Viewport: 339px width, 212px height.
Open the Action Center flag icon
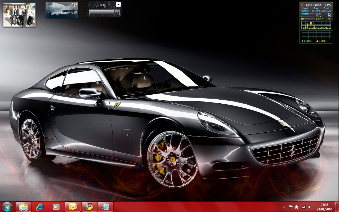(x=291, y=207)
